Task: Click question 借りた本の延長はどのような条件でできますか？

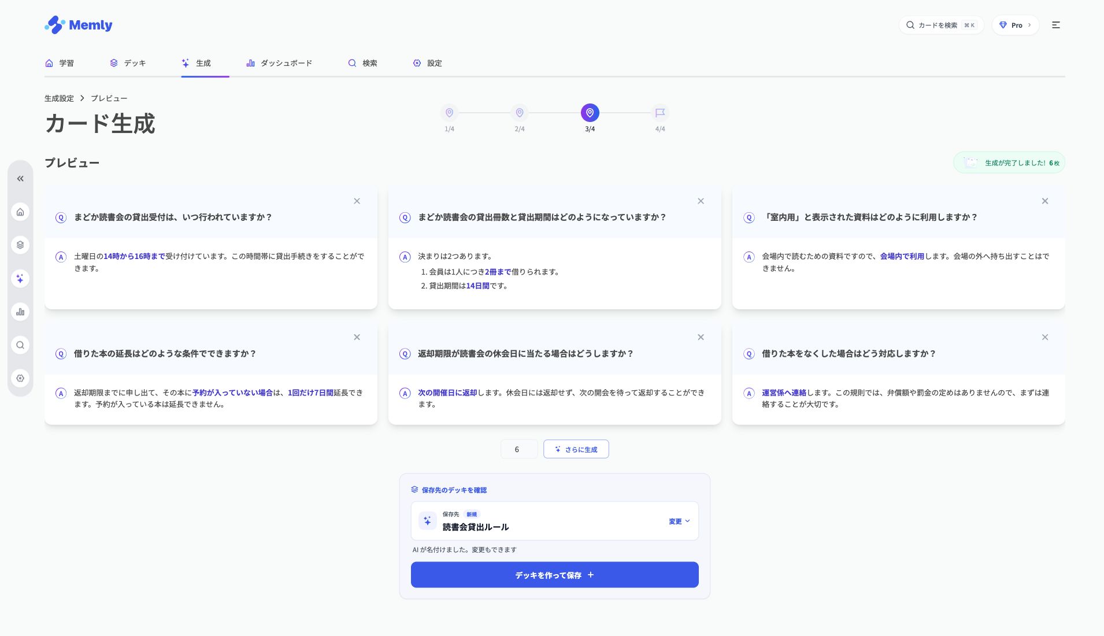Action: pos(165,354)
